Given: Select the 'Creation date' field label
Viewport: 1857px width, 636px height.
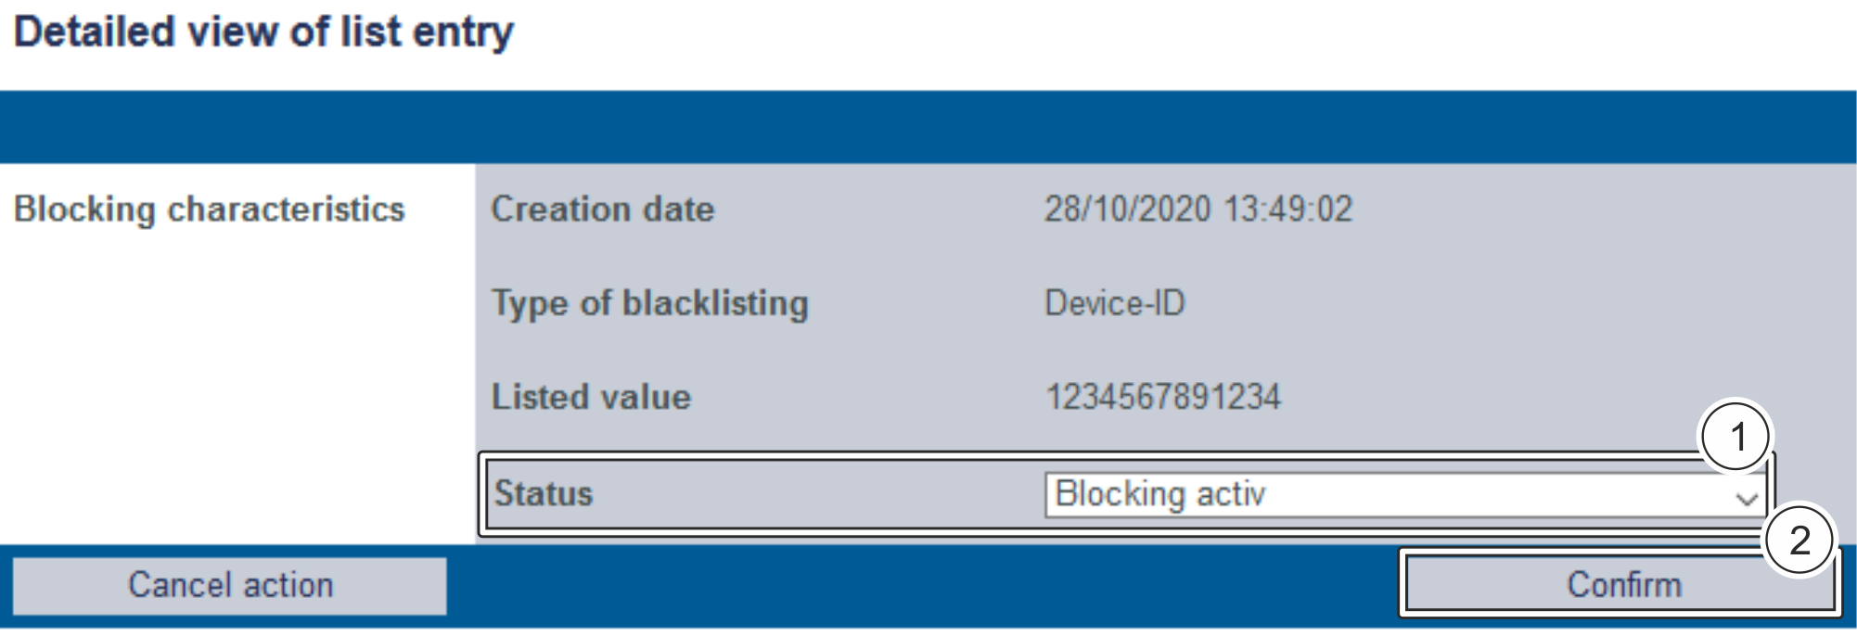Looking at the screenshot, I should point(602,210).
